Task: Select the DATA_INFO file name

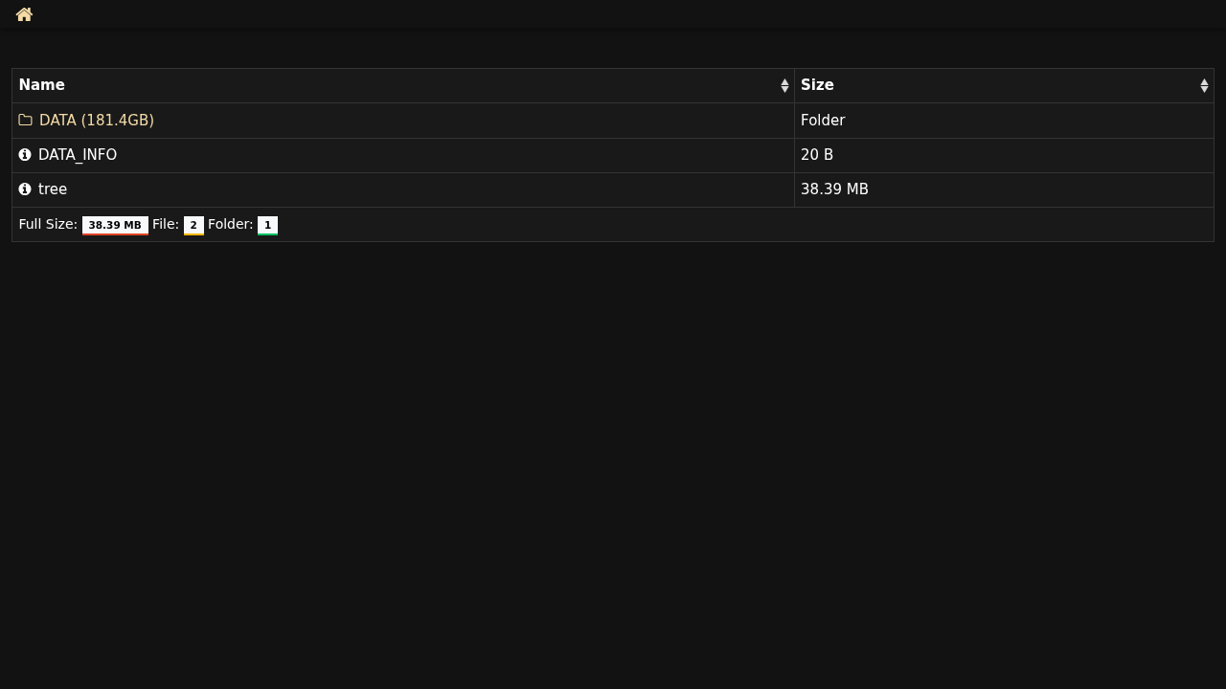Action: tap(78, 155)
